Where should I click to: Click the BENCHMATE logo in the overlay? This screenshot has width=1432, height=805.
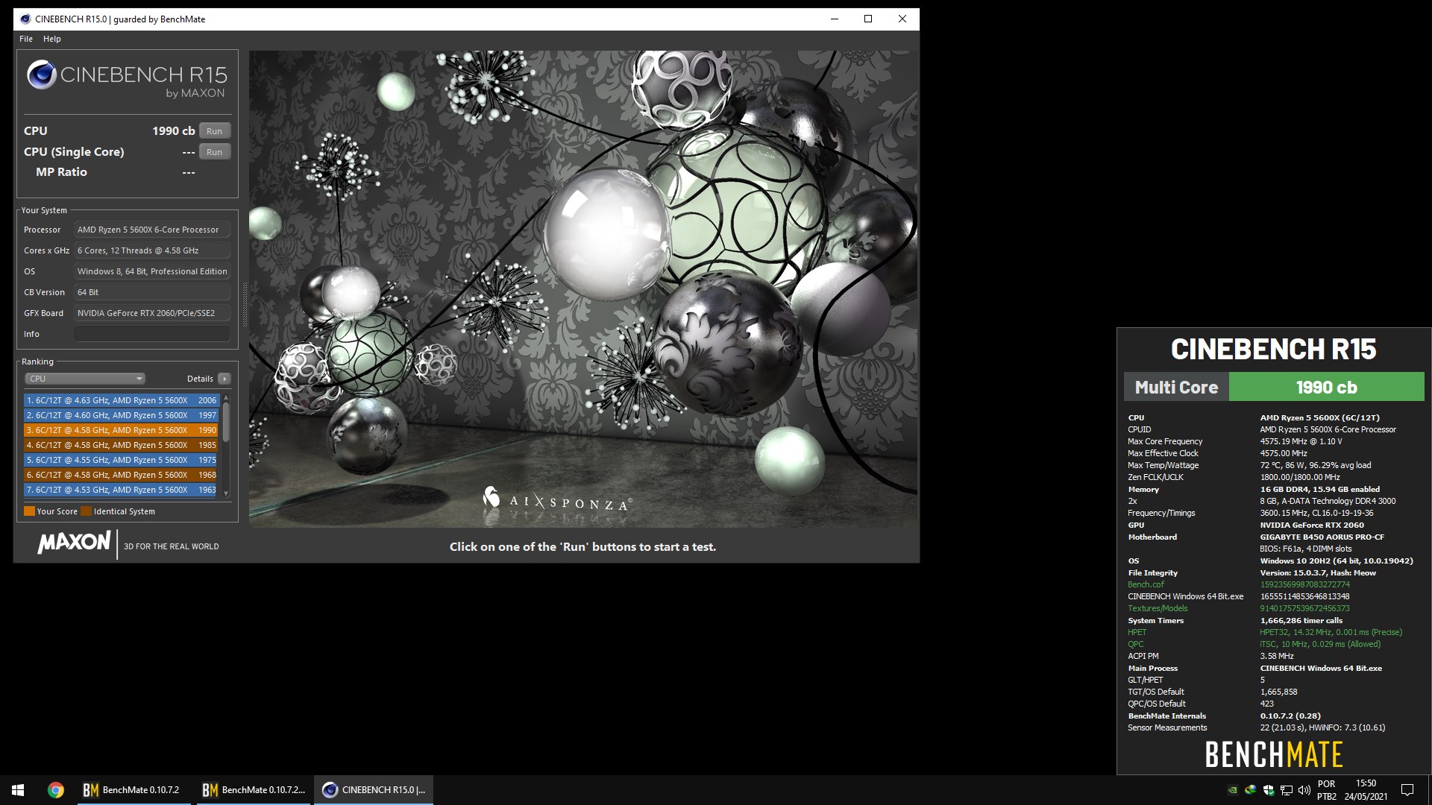1274,754
